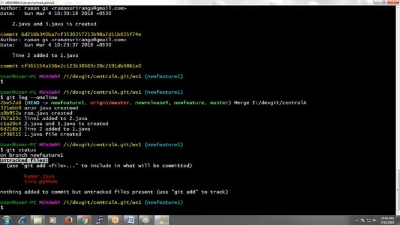Viewport: 400px width, 225px height.
Task: Switch to Git Bash taskbar icon
Action: click(x=162, y=220)
